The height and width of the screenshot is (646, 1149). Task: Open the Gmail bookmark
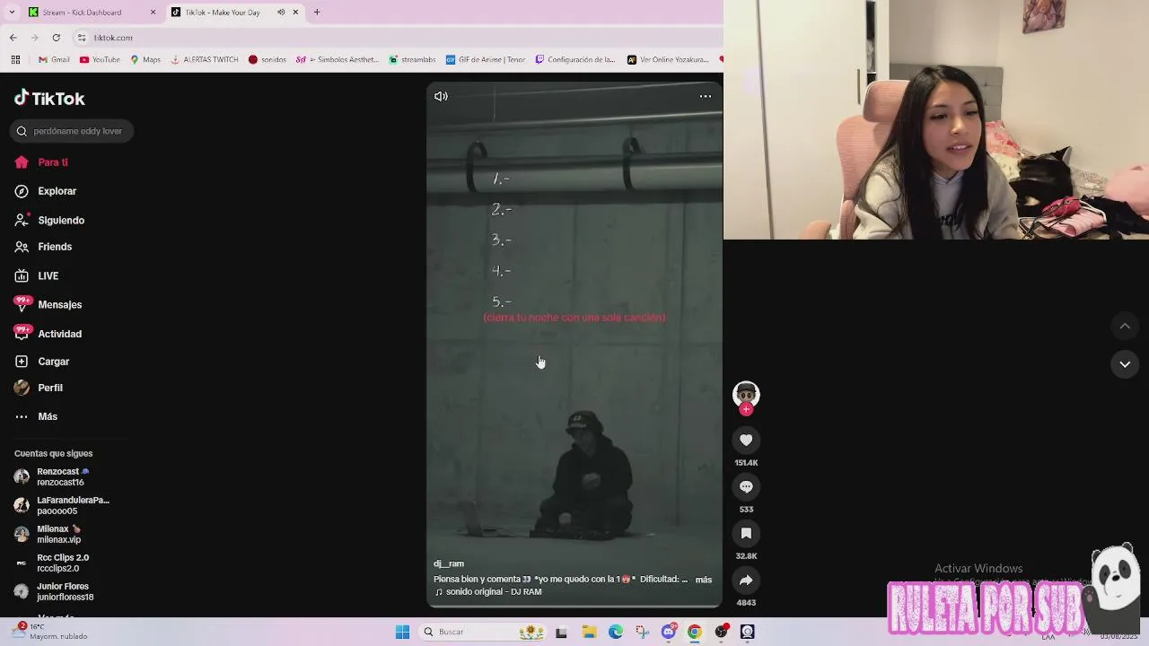pyautogui.click(x=54, y=60)
